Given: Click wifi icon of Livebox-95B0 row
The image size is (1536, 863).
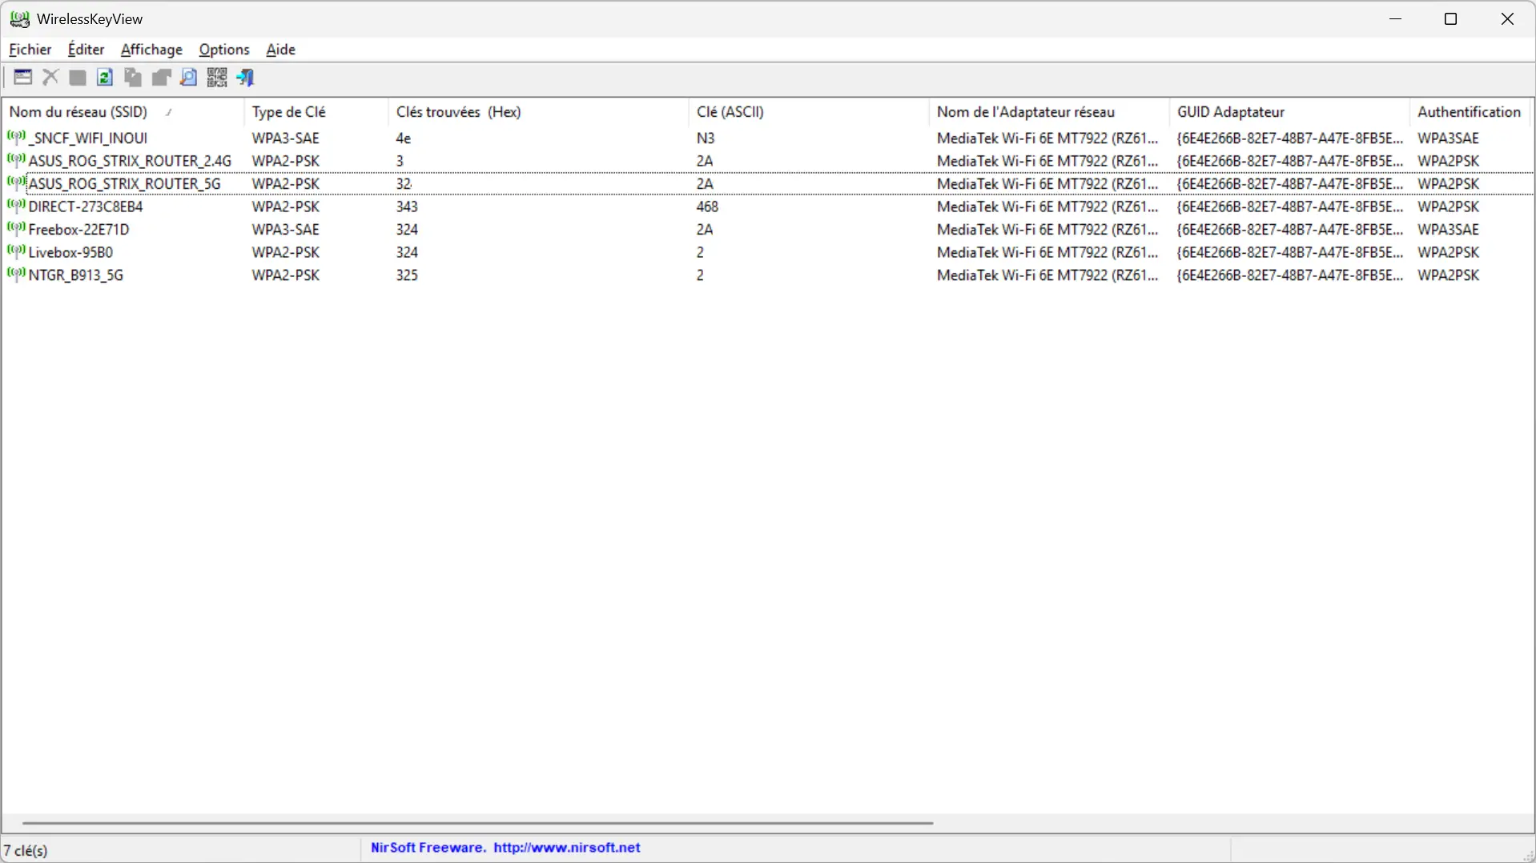Looking at the screenshot, I should click(16, 251).
